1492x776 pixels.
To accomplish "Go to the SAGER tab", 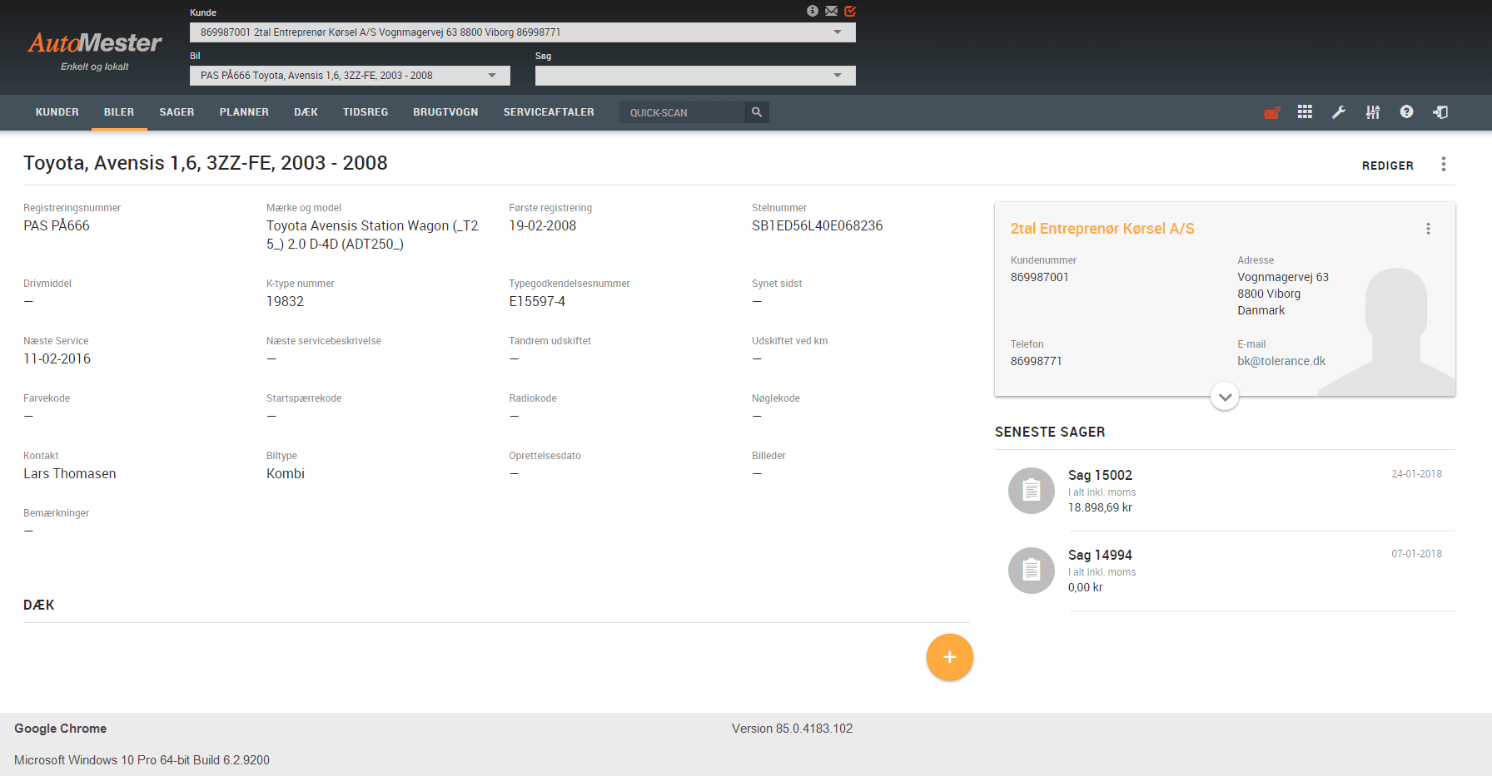I will click(x=177, y=112).
